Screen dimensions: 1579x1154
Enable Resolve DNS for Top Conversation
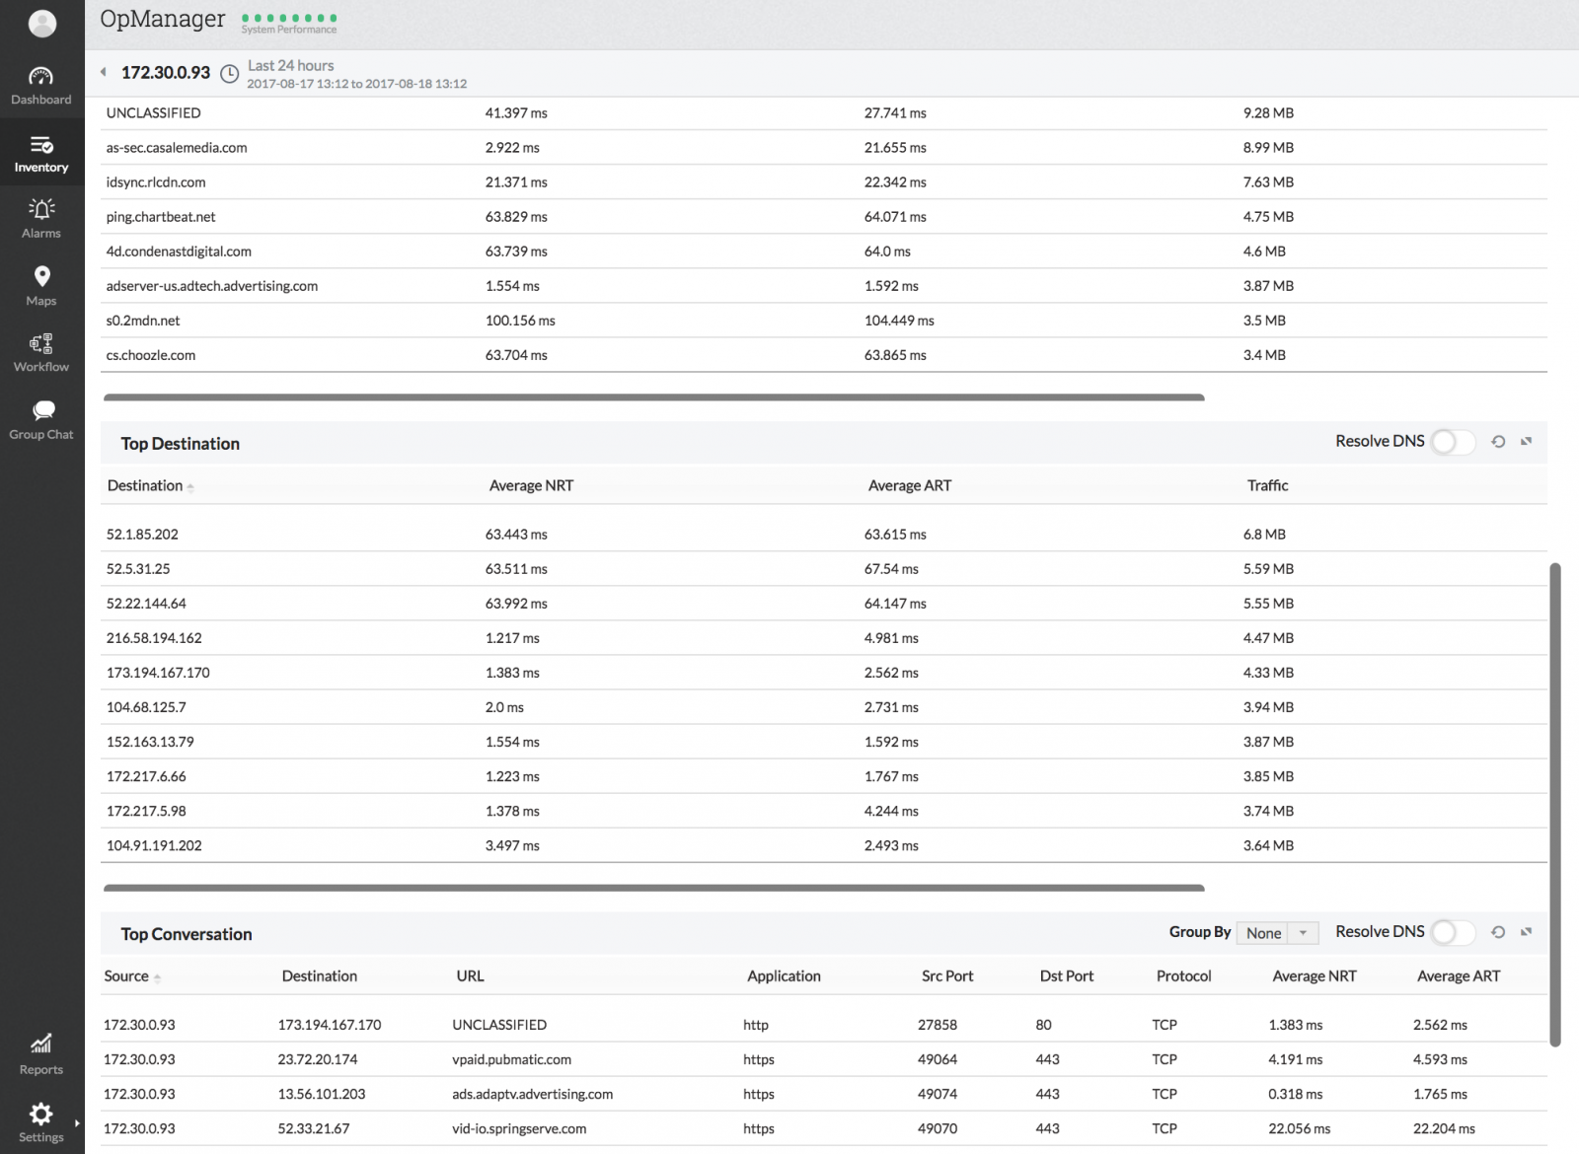1452,932
